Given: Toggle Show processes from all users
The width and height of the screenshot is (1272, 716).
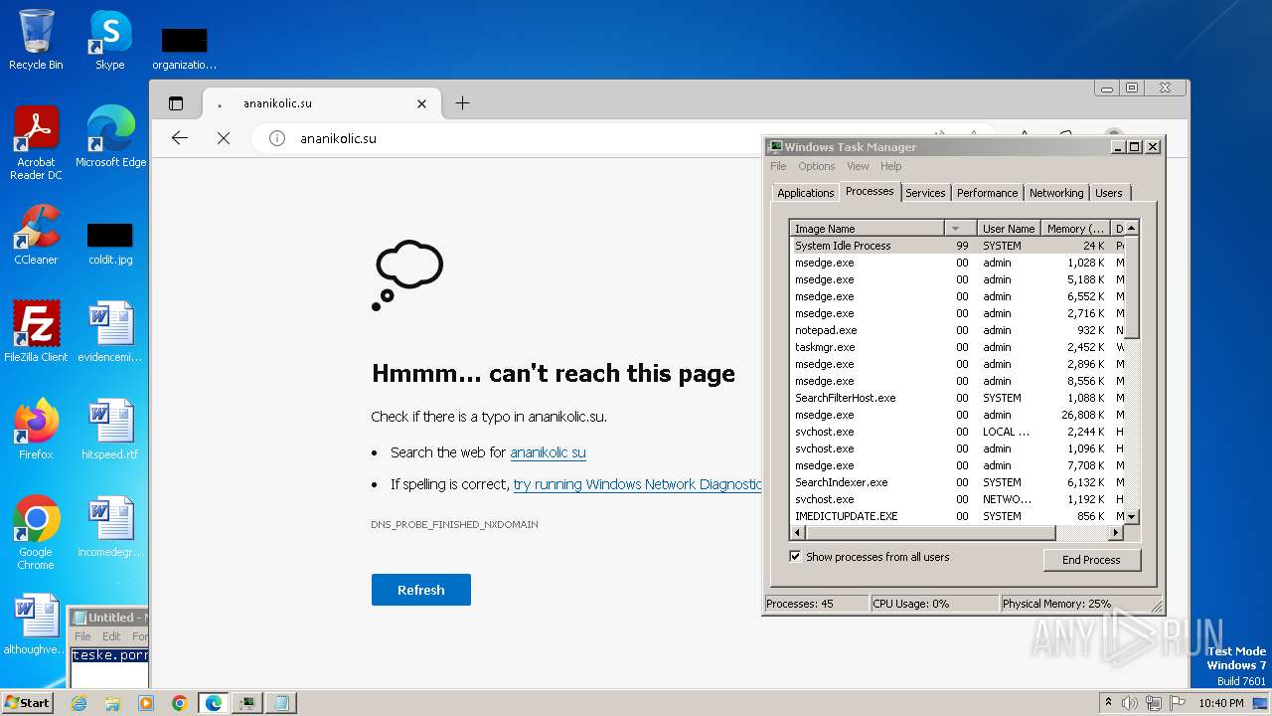Looking at the screenshot, I should click(795, 557).
